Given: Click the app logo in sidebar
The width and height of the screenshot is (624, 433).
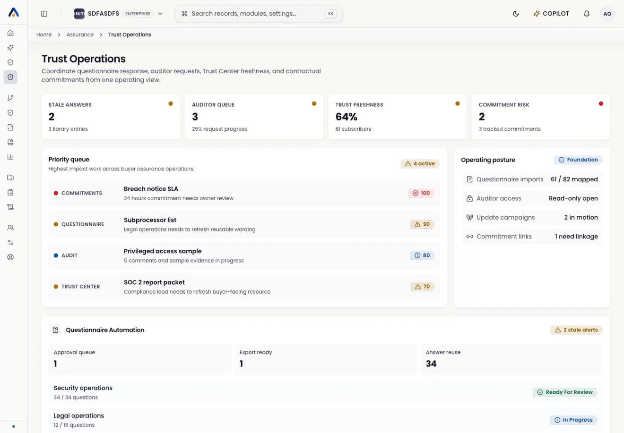Looking at the screenshot, I should [x=14, y=13].
